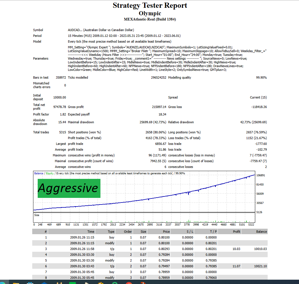Click the Gross profit value 215897.14
Viewport: 299px width, 284px height.
[159, 107]
